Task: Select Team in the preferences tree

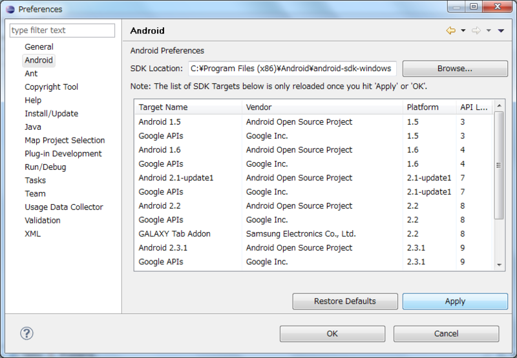Action: 35,194
